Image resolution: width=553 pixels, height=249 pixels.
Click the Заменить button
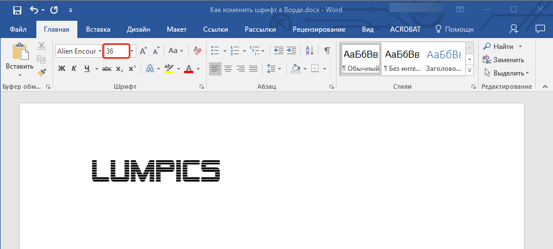tap(504, 59)
